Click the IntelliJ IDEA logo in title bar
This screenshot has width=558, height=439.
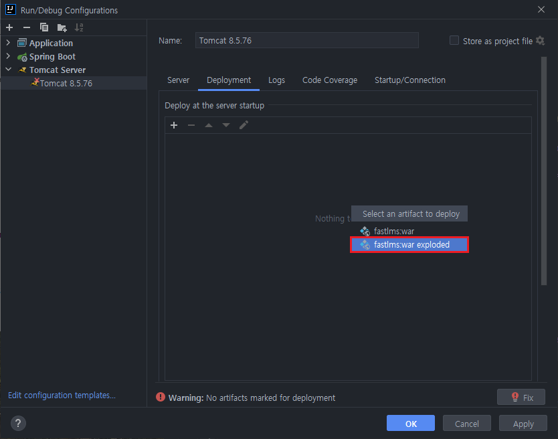[x=11, y=9]
